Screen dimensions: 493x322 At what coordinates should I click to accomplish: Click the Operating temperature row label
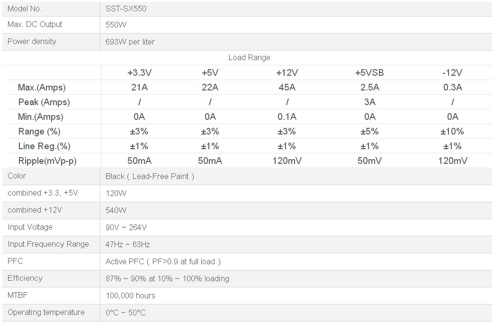coord(46,312)
